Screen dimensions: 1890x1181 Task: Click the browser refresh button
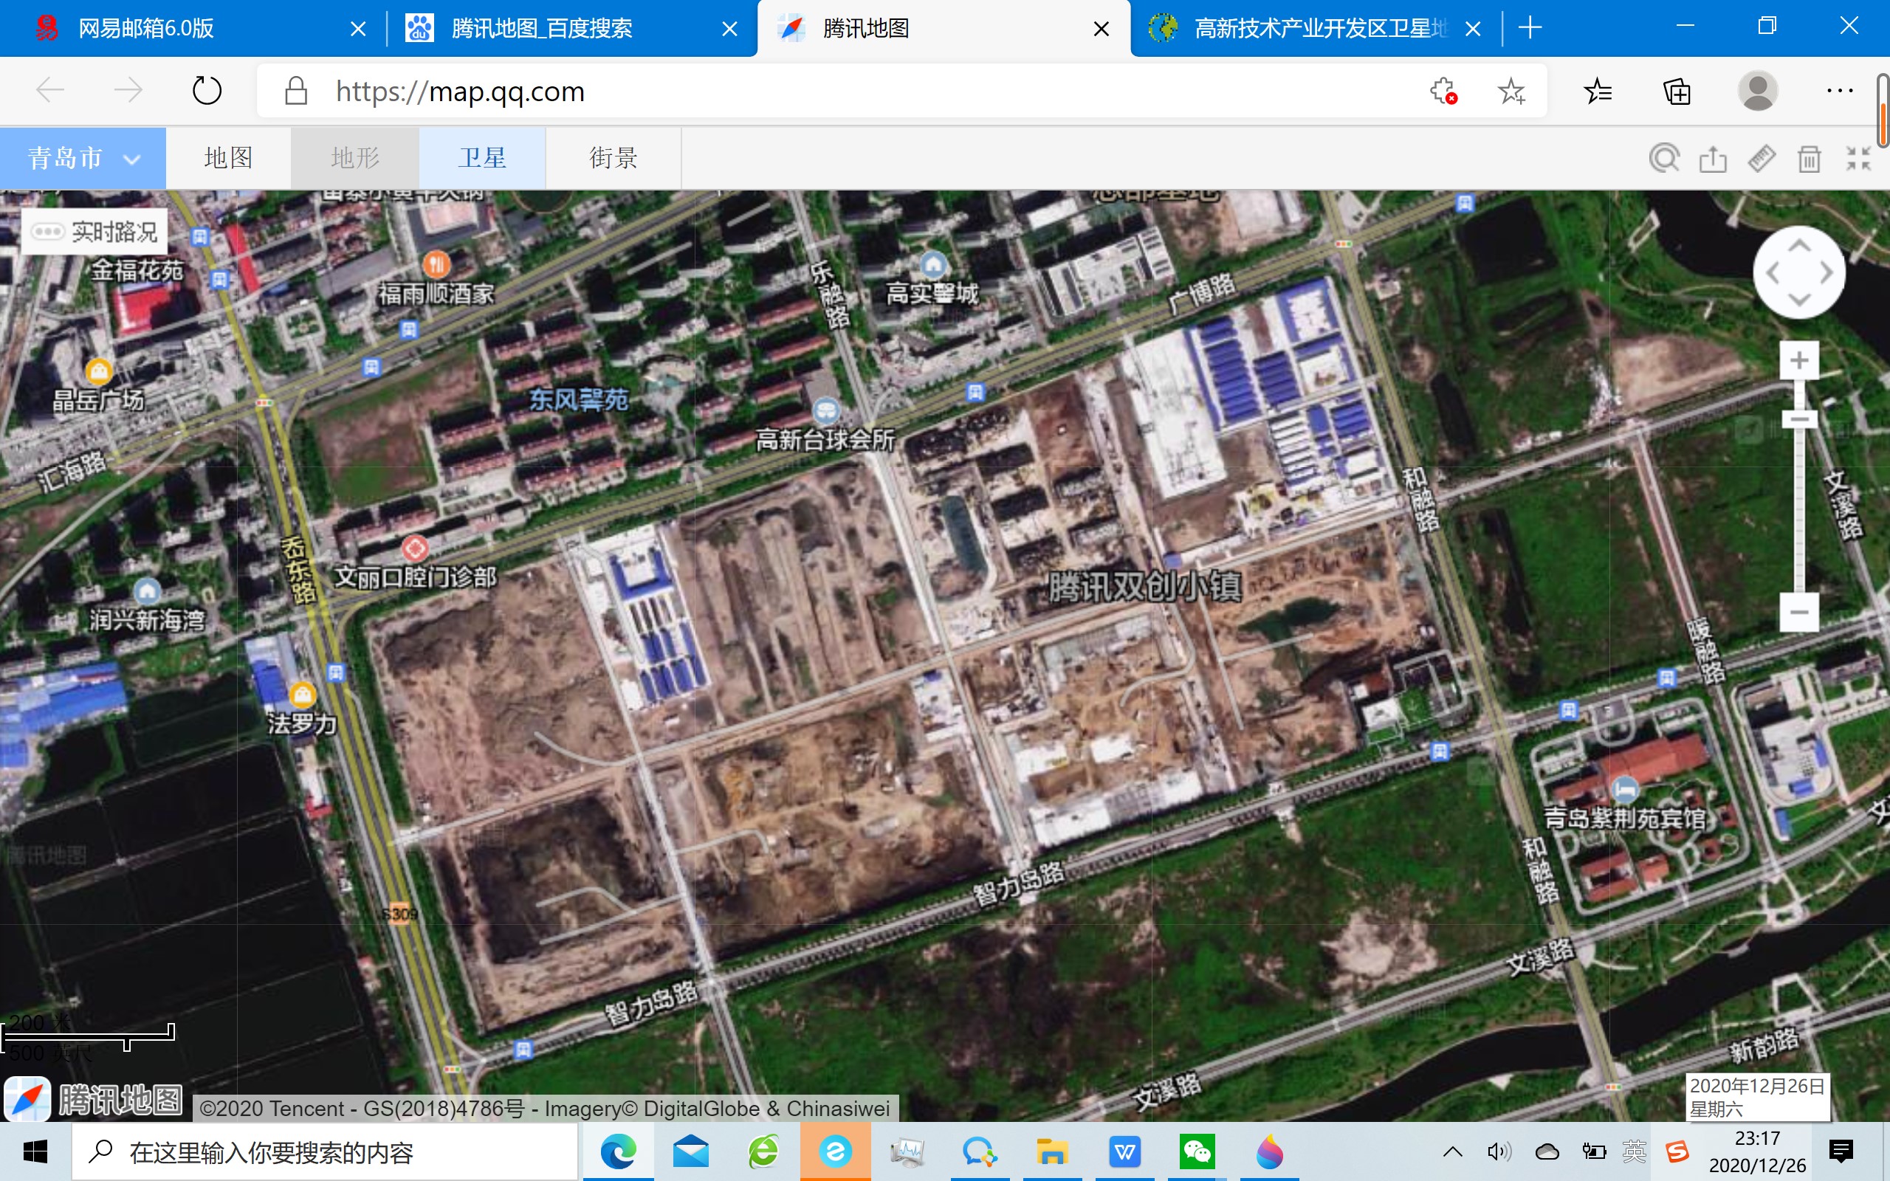207,91
